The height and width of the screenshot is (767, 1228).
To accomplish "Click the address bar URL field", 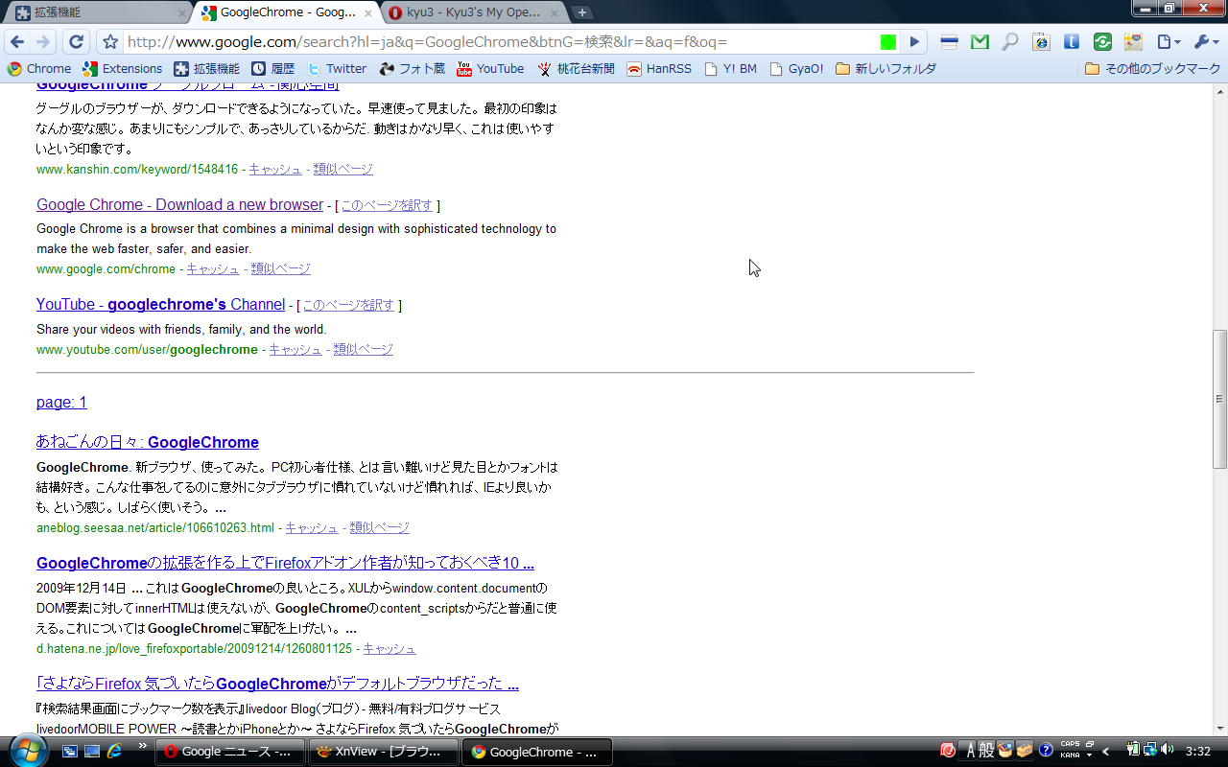I will pyautogui.click(x=501, y=42).
